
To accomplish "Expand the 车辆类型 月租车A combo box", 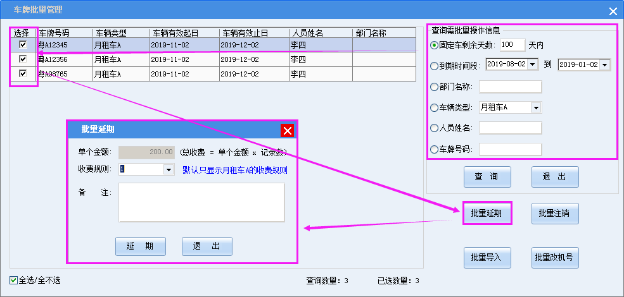I will 536,107.
